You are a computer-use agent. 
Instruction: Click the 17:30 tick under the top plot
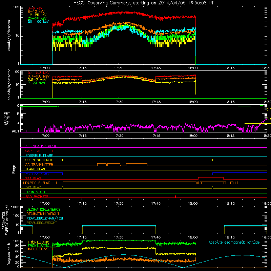[x=119, y=68]
